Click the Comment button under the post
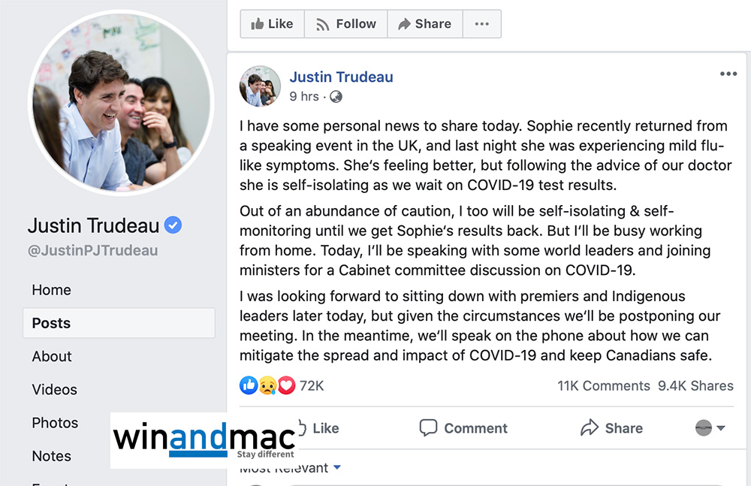Viewport: 751px width, 486px height. 463,428
